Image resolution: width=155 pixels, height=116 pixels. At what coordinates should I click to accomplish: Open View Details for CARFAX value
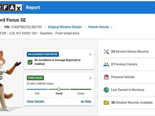click(x=36, y=102)
